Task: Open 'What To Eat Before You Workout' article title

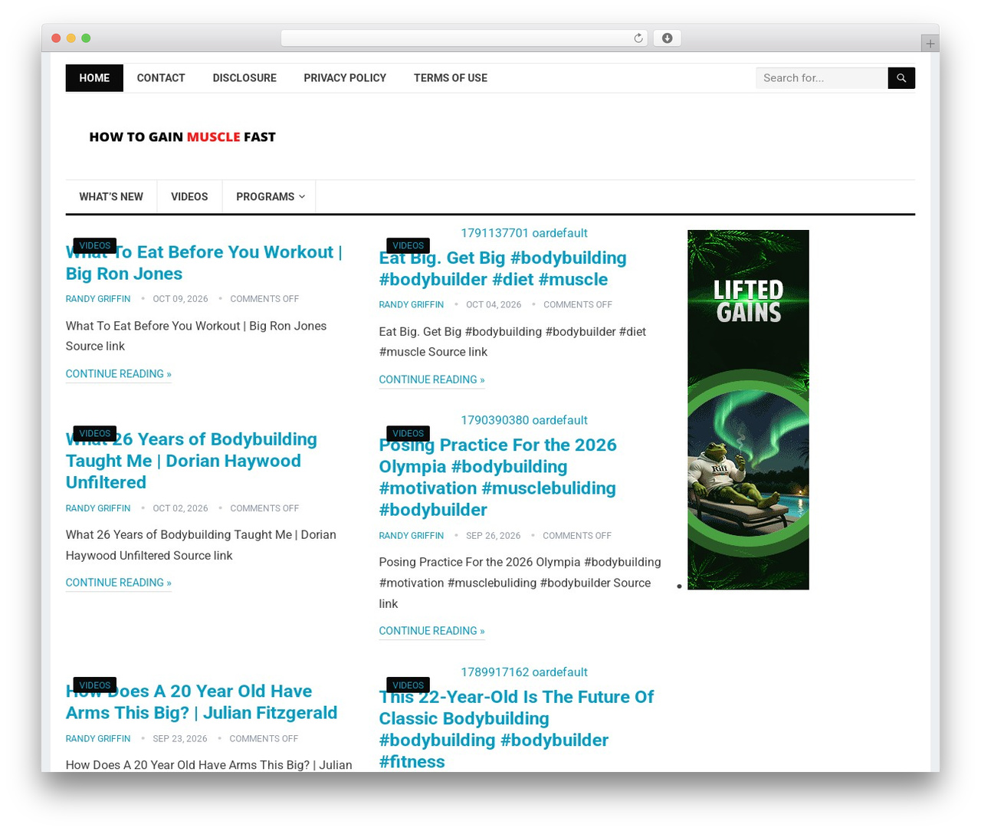Action: [204, 263]
